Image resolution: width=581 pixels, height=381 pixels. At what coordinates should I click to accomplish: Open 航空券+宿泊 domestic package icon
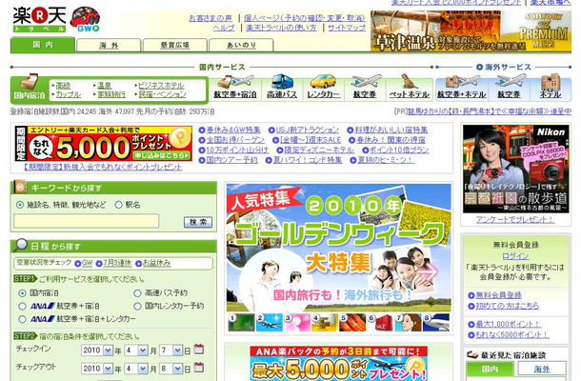pyautogui.click(x=235, y=88)
